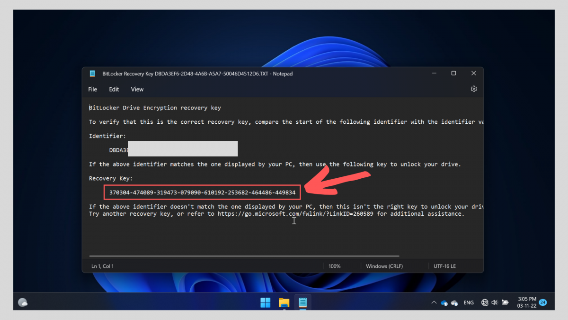Viewport: 568px width, 320px height.
Task: Open the Edit menu
Action: pos(114,89)
